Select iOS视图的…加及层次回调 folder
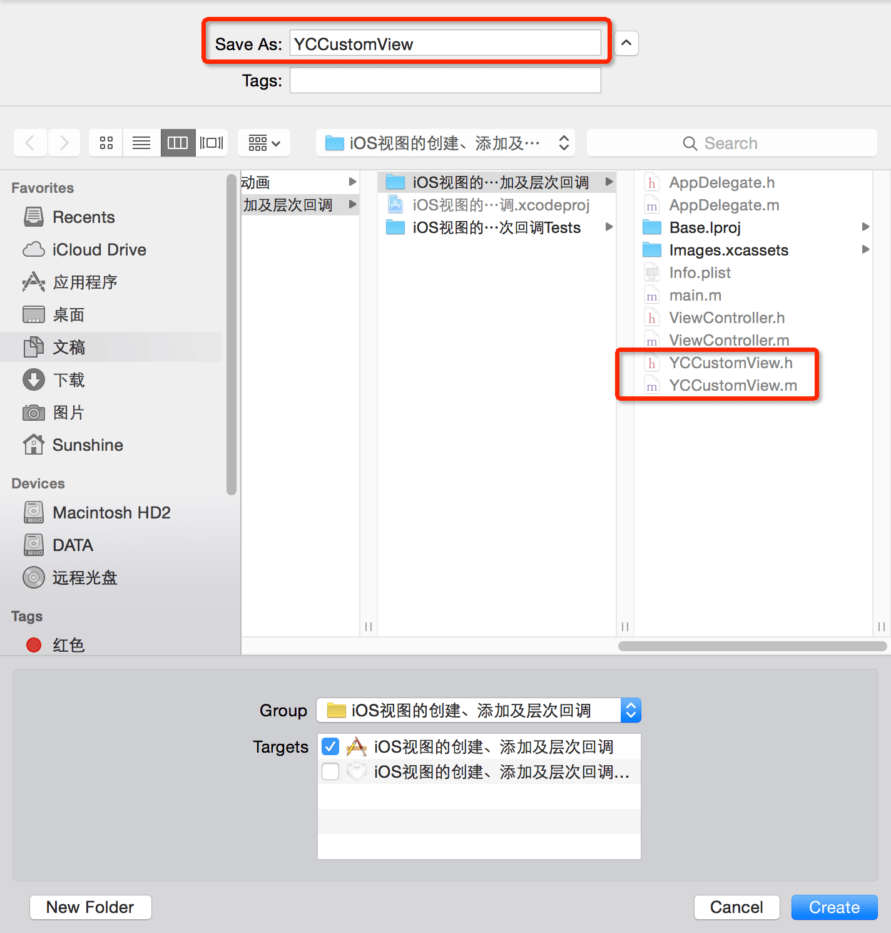 click(x=497, y=182)
